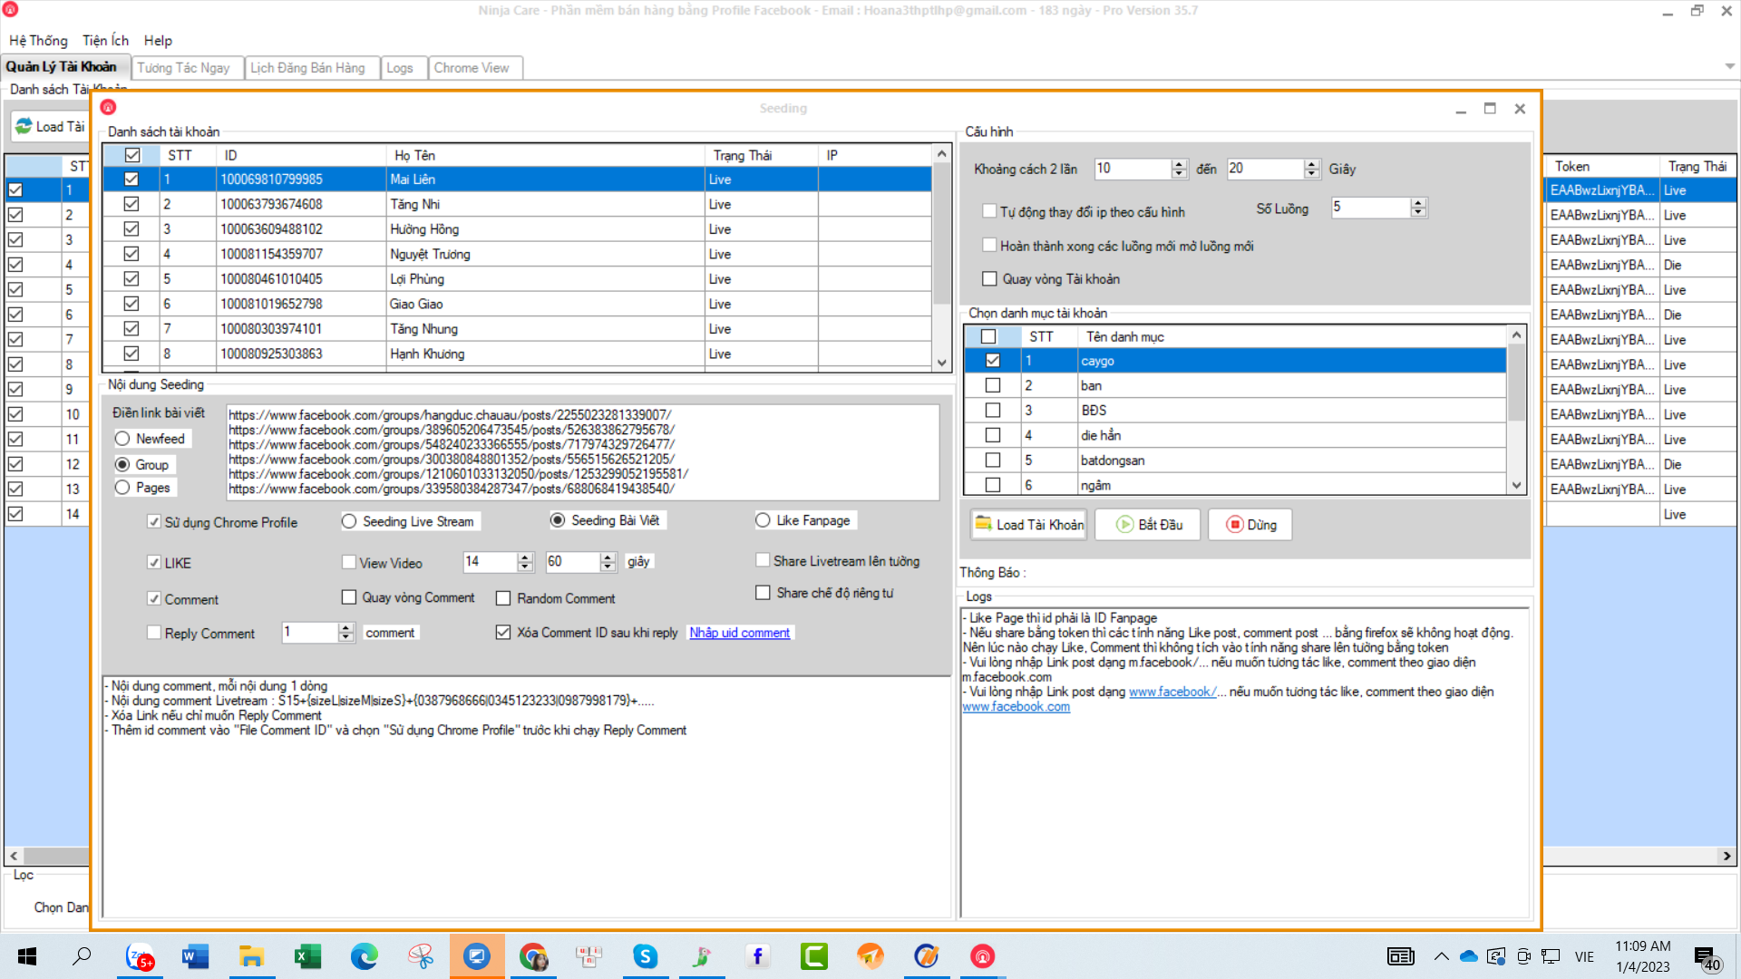Enable Share chế độ riêng tư checkbox
Image resolution: width=1741 pixels, height=979 pixels.
763,593
